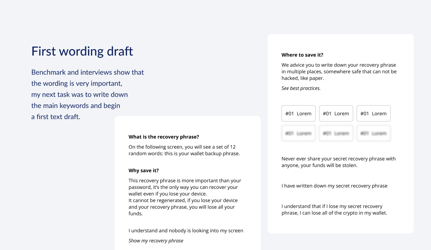
Task: Select the third '#01 Lorem' word chip
Action: 374,114
